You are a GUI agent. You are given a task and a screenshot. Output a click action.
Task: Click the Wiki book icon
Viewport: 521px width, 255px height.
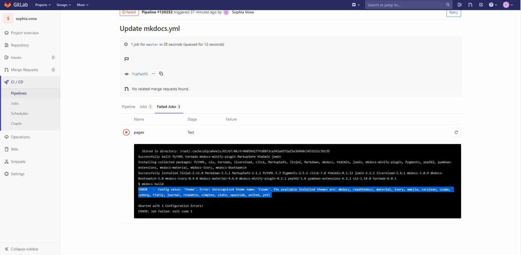pos(7,149)
